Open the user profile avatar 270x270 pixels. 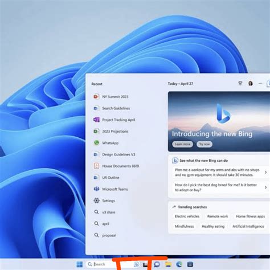(x=251, y=83)
